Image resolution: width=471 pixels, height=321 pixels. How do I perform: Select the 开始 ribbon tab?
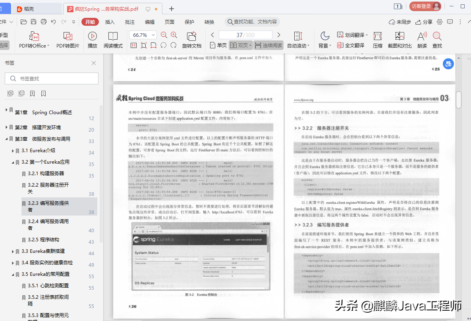click(90, 22)
